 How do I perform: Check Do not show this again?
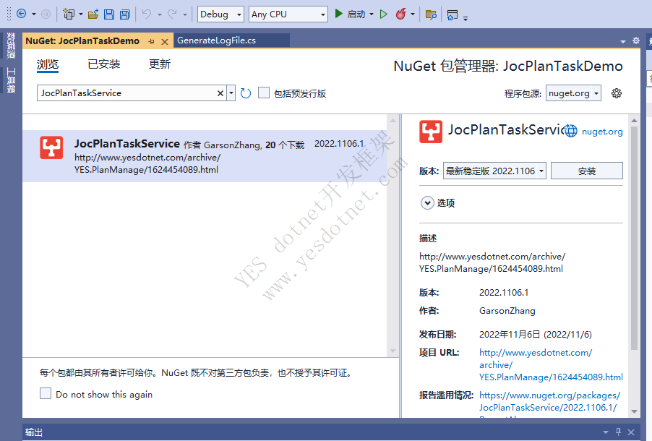(46, 393)
